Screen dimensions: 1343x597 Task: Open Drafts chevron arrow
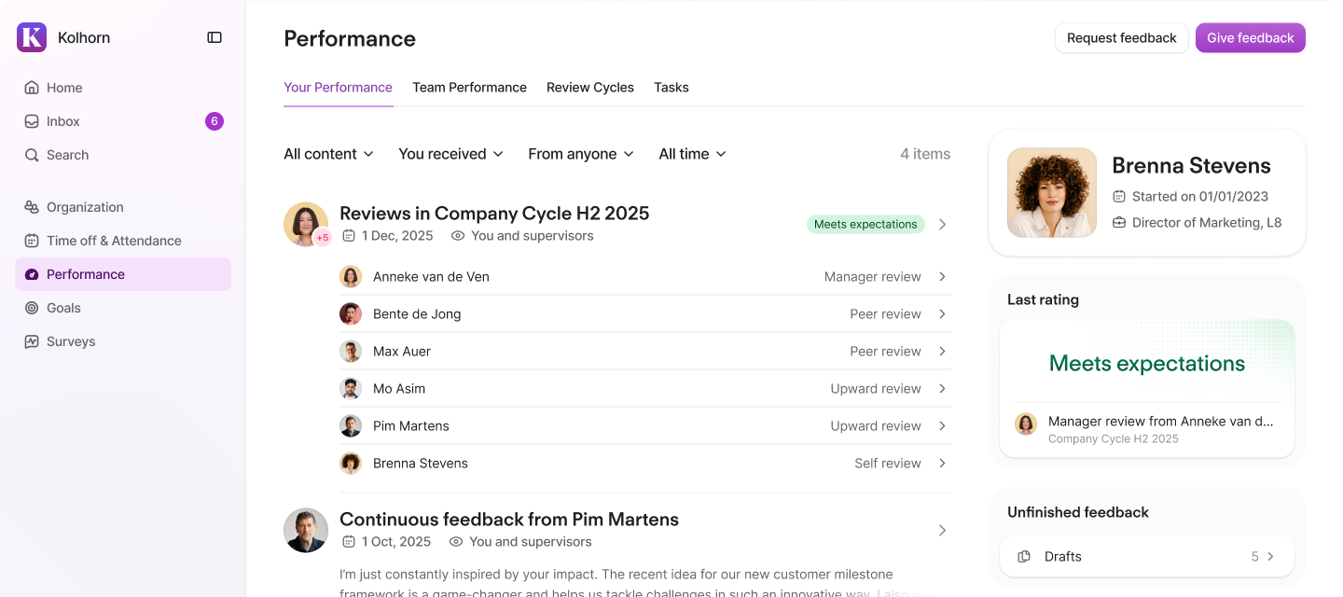1271,557
